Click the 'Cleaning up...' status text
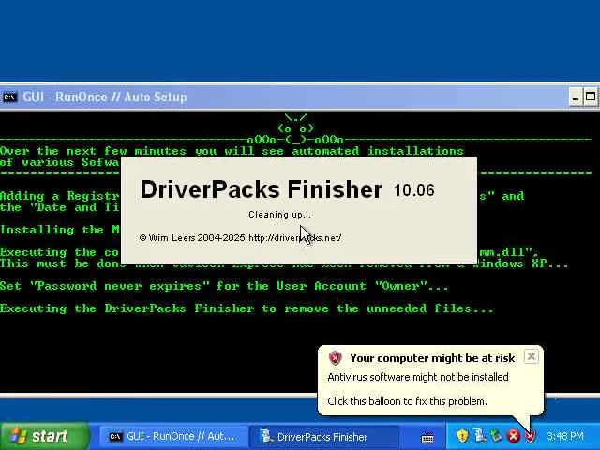 point(279,215)
